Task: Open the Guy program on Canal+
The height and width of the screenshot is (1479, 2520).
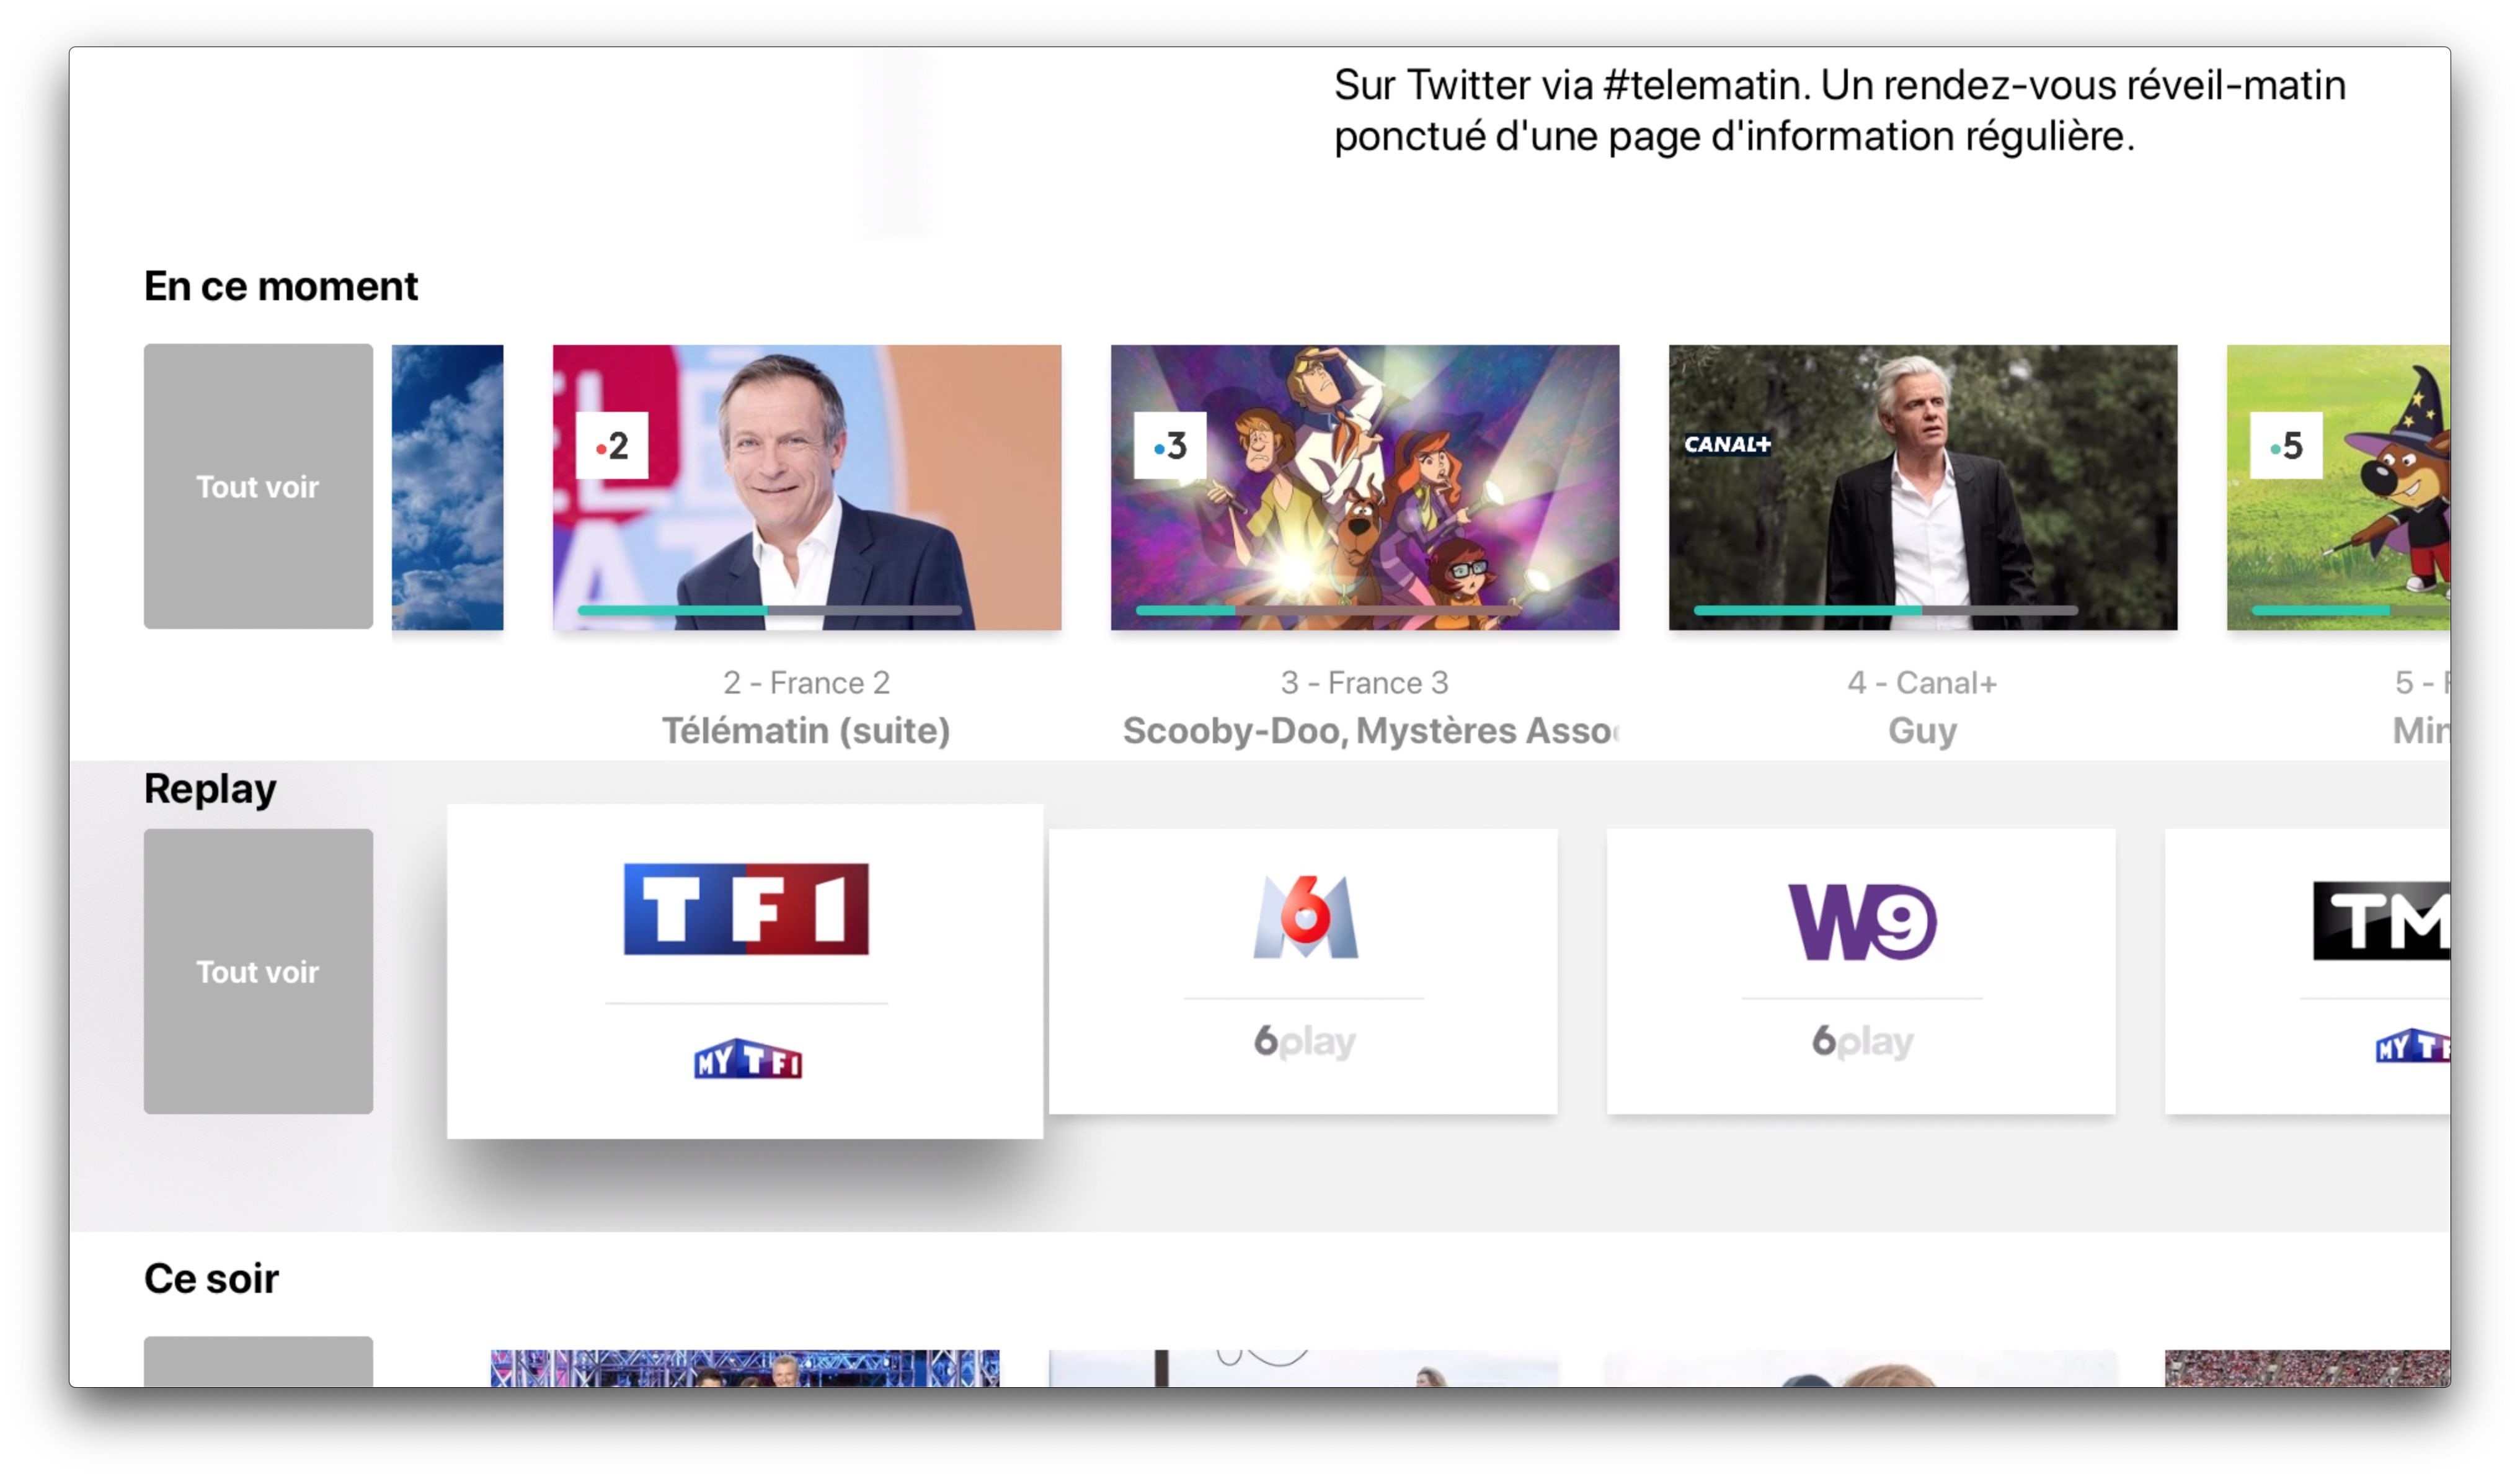Action: (x=1922, y=488)
